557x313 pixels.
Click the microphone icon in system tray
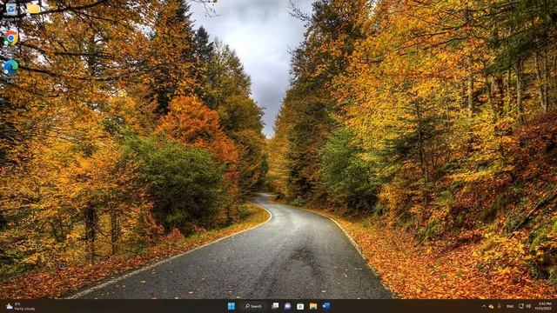[x=500, y=306]
